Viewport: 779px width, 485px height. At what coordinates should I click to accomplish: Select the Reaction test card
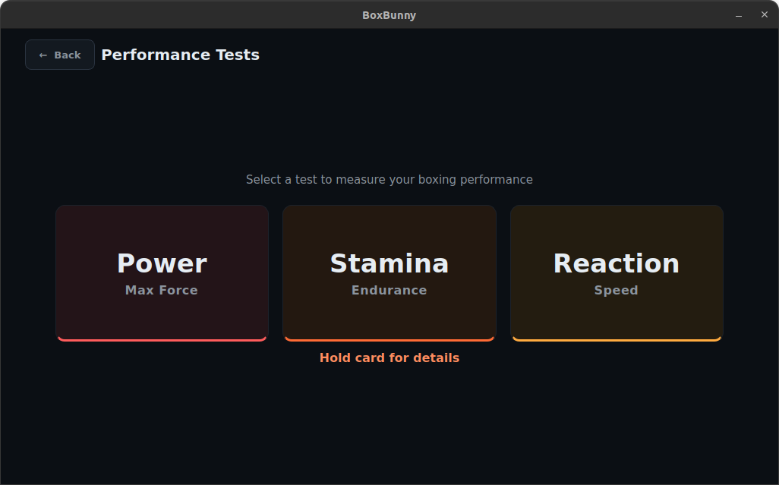point(617,273)
